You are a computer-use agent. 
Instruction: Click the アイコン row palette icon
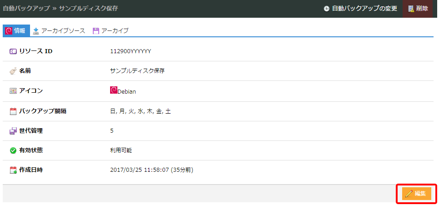click(13, 91)
